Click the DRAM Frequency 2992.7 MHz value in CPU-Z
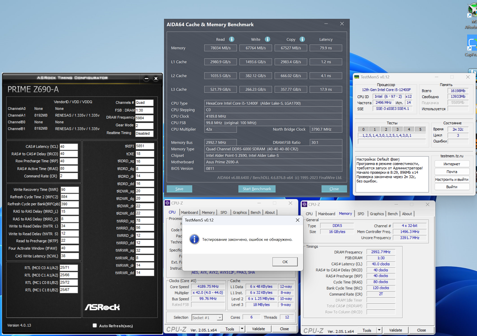 [x=381, y=252]
